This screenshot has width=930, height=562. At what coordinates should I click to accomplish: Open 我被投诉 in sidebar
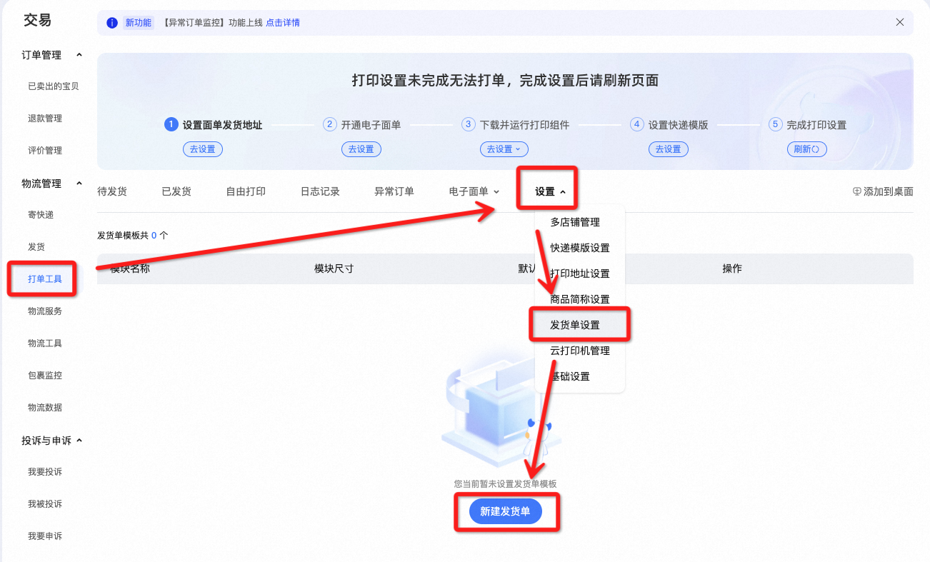[x=45, y=504]
